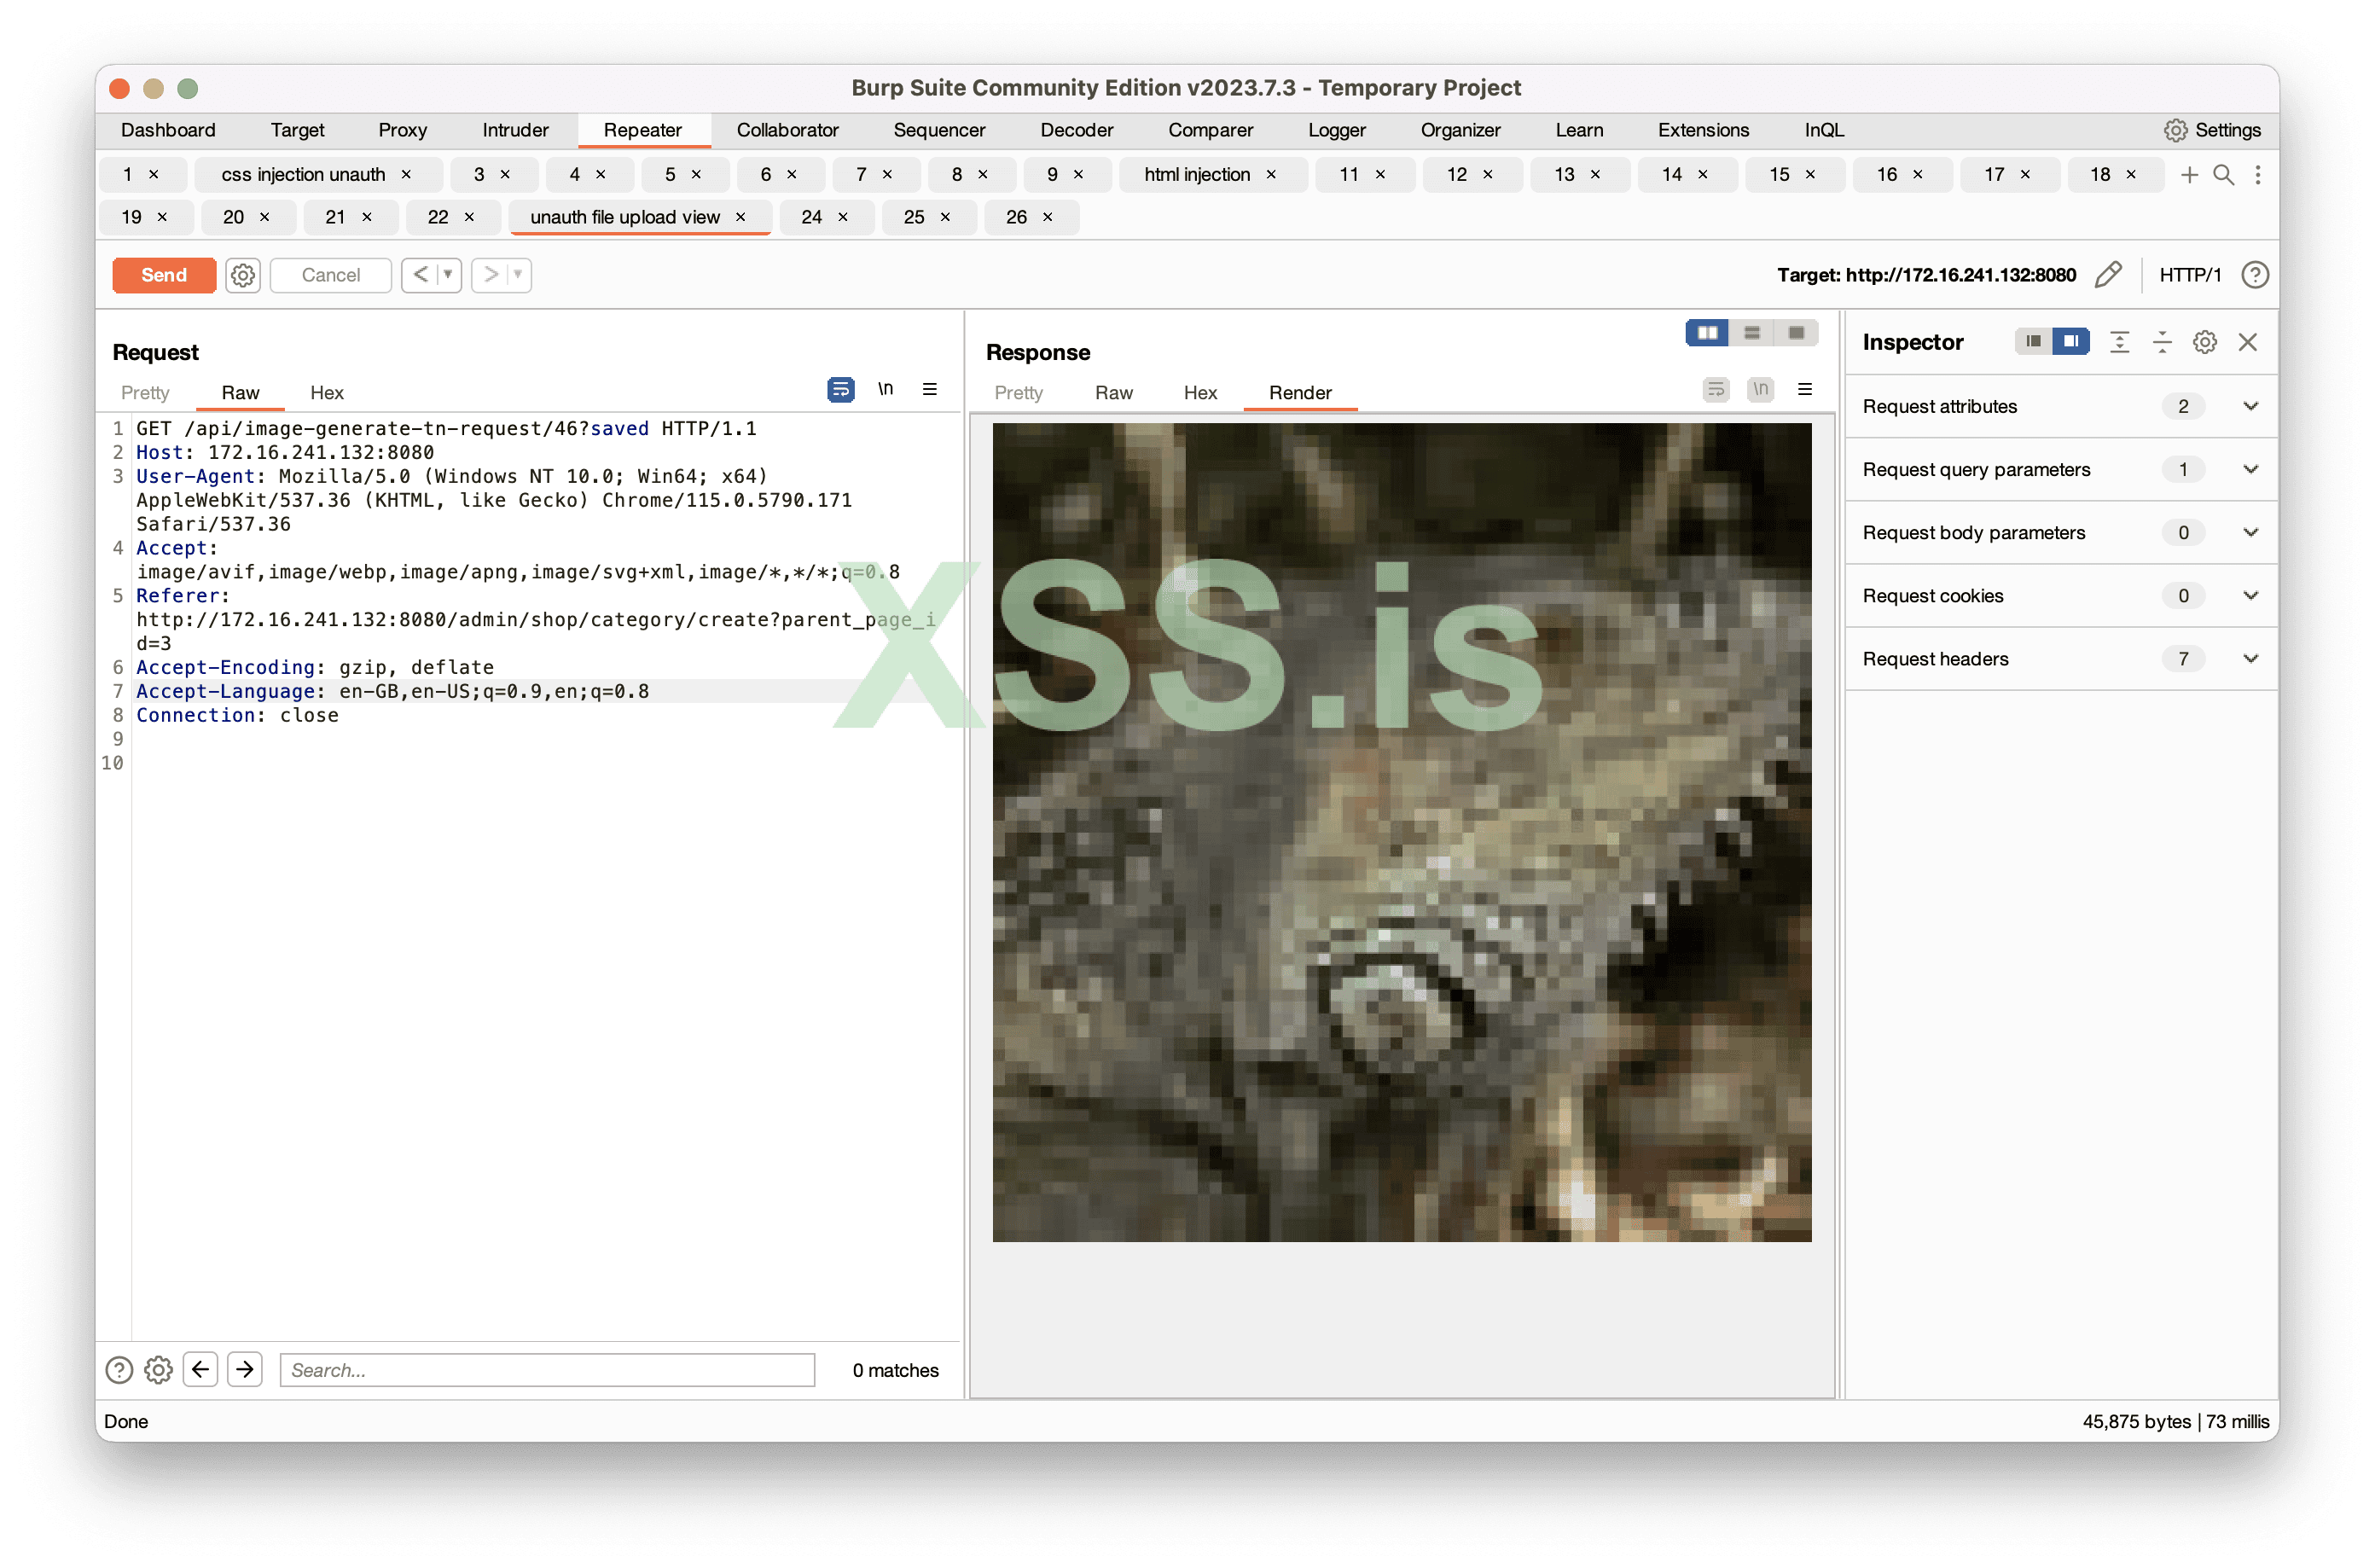Toggle non-printable characters in Request pane

click(x=885, y=390)
